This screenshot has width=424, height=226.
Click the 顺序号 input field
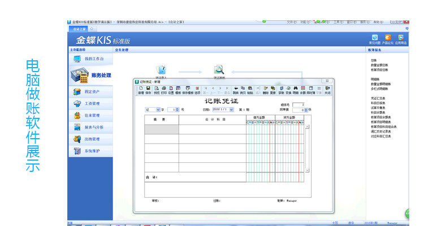point(298,105)
